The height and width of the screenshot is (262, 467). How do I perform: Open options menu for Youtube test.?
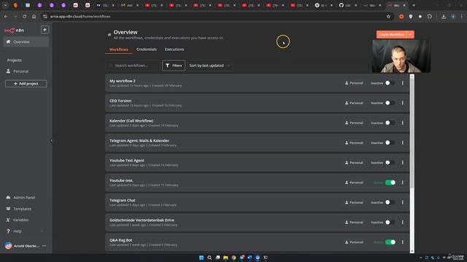click(402, 183)
